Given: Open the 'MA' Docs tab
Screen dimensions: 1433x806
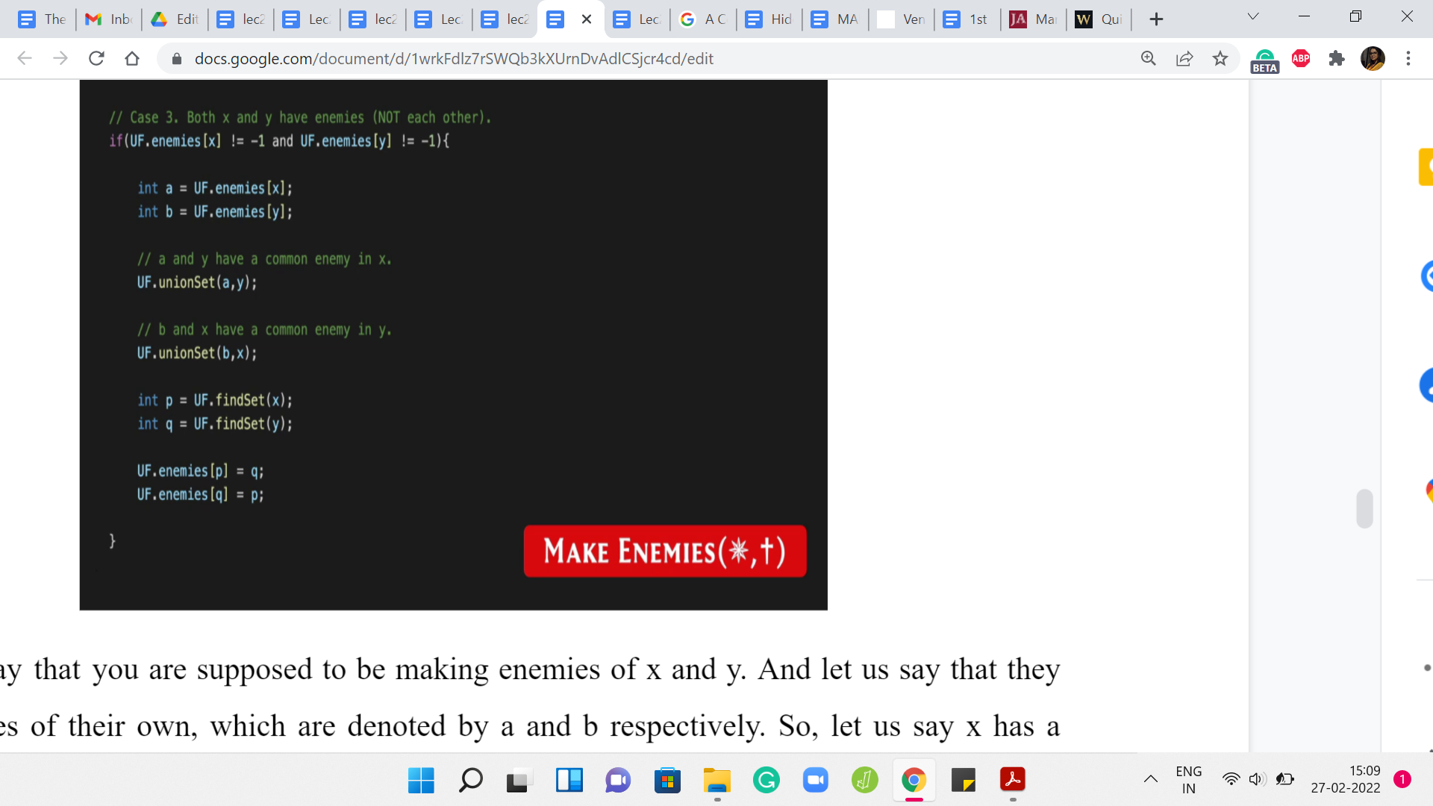Looking at the screenshot, I should [834, 19].
